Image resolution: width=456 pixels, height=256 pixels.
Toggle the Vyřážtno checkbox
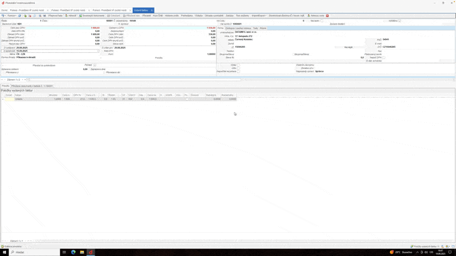400,21
